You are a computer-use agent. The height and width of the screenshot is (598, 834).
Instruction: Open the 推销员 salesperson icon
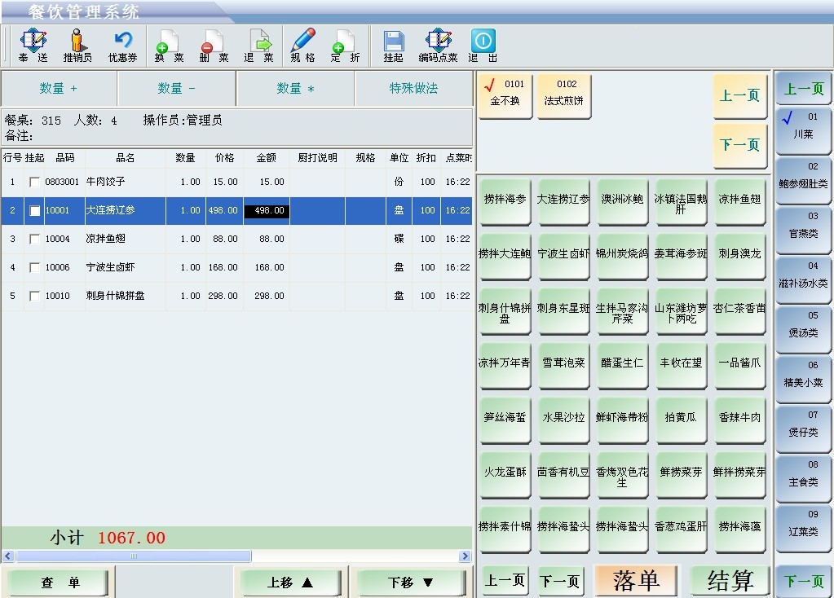coord(77,46)
